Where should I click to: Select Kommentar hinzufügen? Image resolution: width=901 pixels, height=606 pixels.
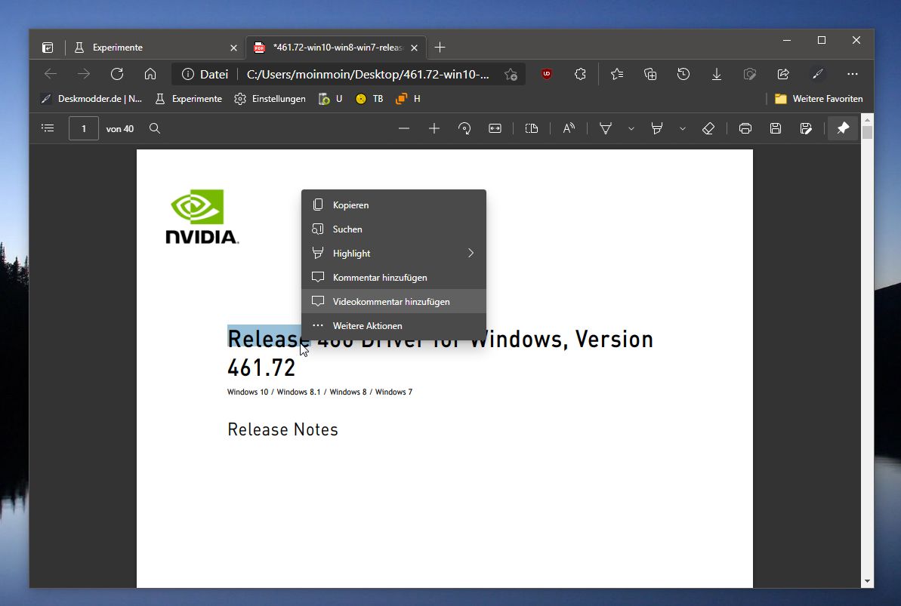click(x=393, y=278)
